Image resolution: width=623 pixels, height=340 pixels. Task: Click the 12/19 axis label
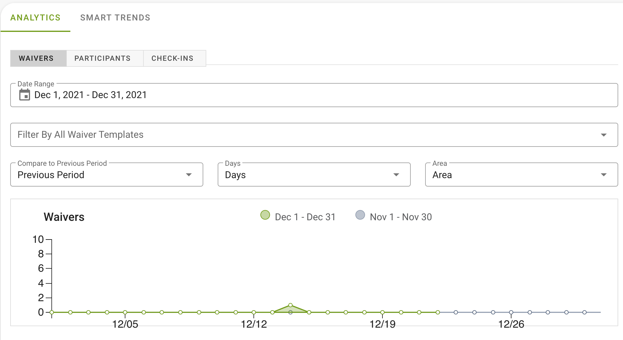(382, 324)
